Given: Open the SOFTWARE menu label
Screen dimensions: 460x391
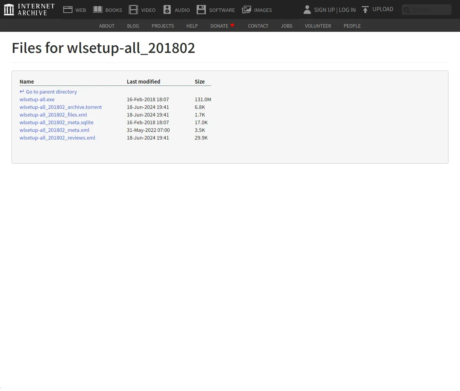Looking at the screenshot, I should (222, 10).
